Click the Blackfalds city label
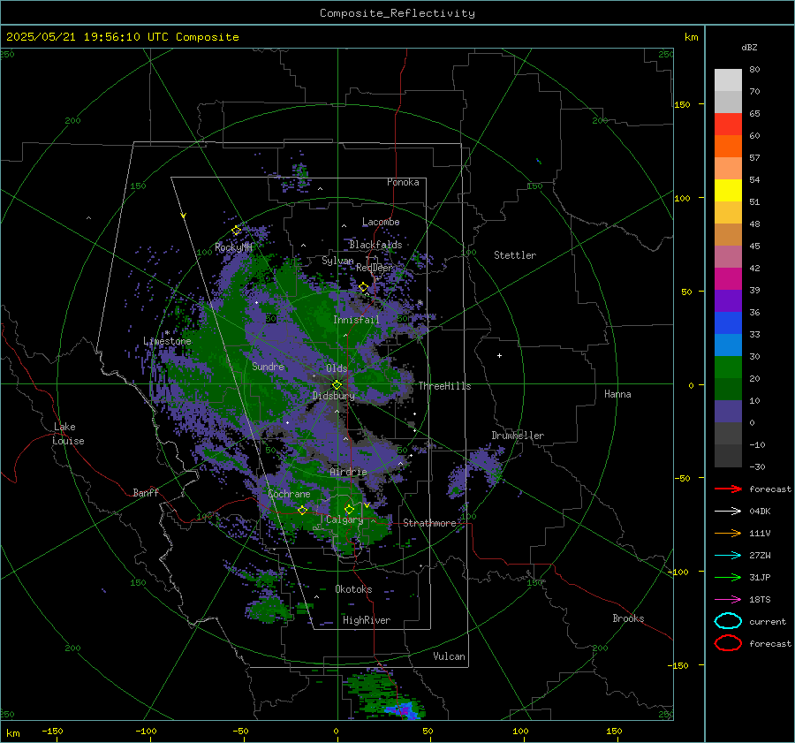The height and width of the screenshot is (743, 795). [375, 245]
